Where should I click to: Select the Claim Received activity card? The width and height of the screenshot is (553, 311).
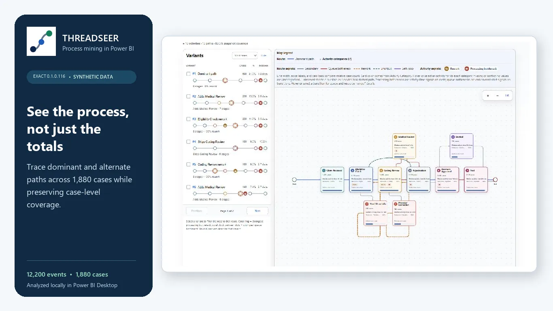tap(332, 179)
